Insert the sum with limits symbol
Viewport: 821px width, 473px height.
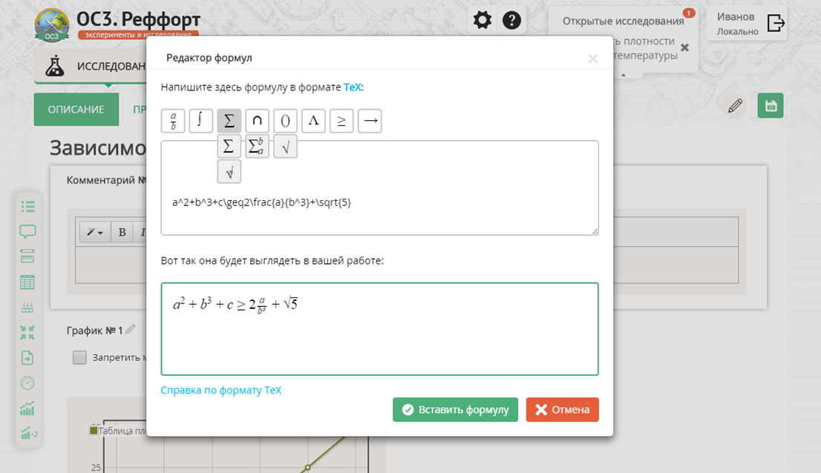click(257, 147)
